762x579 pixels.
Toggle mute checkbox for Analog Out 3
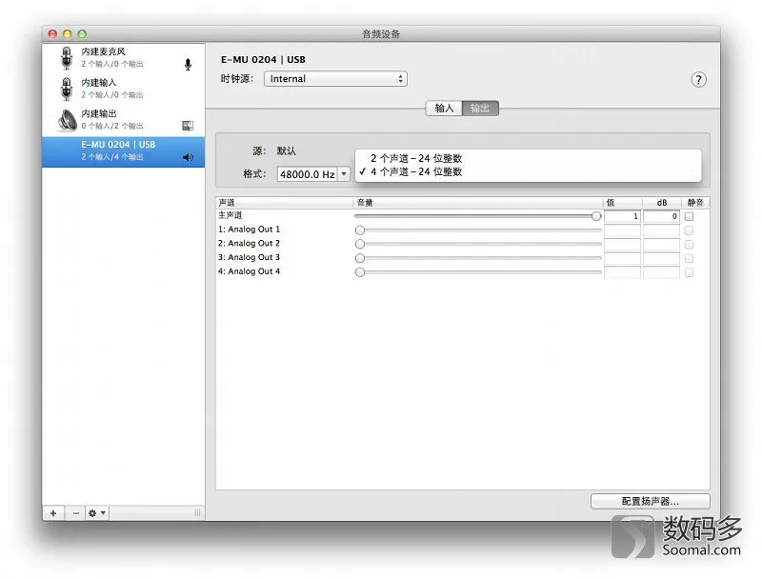pyautogui.click(x=689, y=258)
